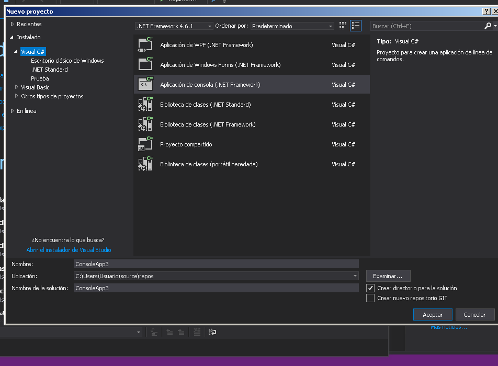Expand the Visual Basic tree node
This screenshot has width=498, height=366.
[x=17, y=87]
